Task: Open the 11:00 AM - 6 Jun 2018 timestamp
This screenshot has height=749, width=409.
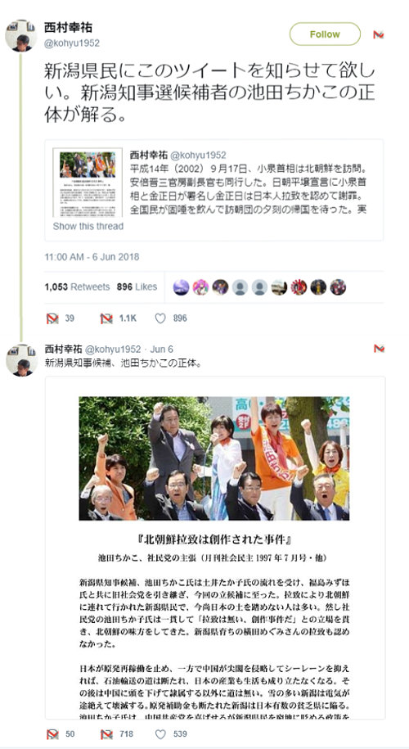Action: 92,256
